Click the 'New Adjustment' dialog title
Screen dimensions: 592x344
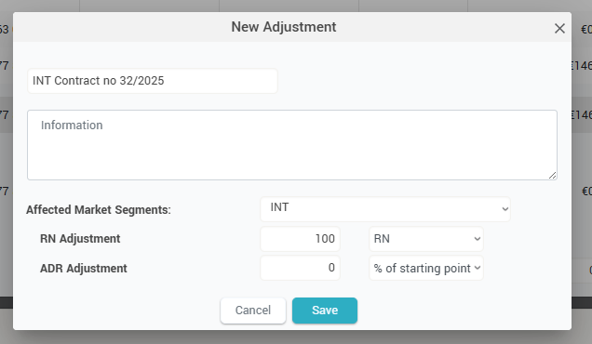pyautogui.click(x=284, y=27)
